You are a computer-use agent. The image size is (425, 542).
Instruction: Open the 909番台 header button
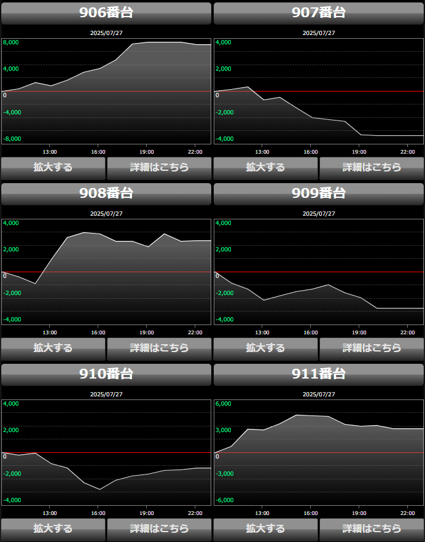pos(319,194)
